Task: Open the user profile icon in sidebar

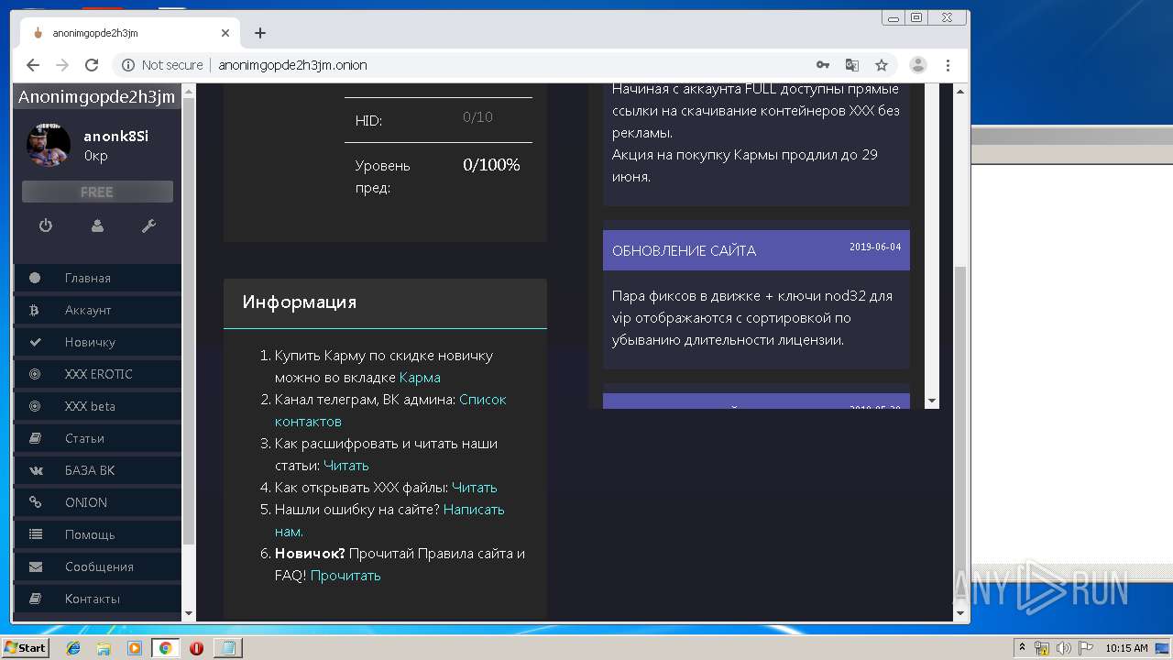Action: [x=97, y=225]
